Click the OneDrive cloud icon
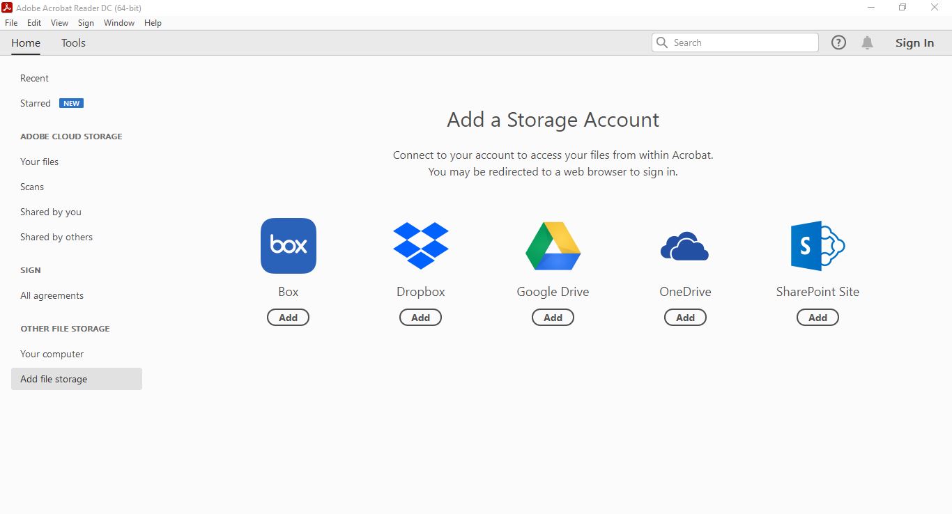Viewport: 952px width, 514px height. point(684,246)
